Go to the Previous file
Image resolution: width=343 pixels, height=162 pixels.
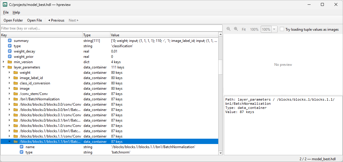tap(56, 20)
